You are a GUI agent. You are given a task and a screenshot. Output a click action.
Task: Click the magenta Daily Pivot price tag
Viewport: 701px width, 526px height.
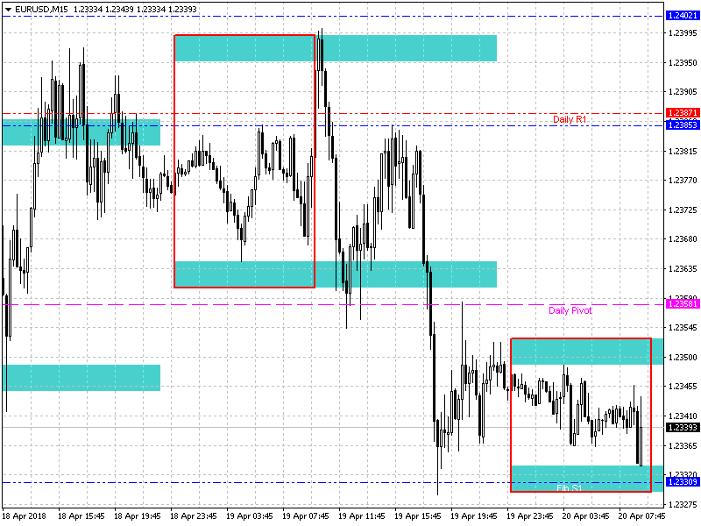coord(682,304)
